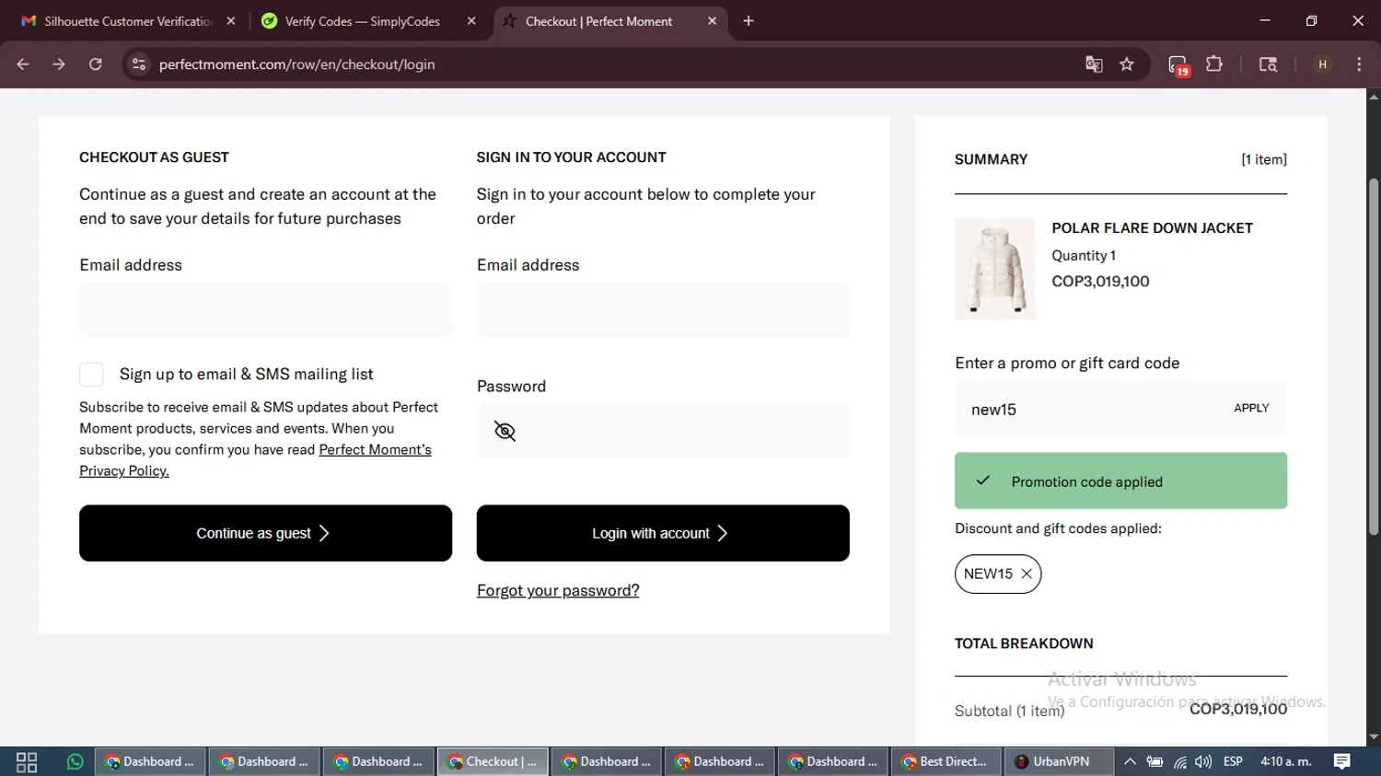Click the [1 item] summary count
Screen dimensions: 1381x776
point(1264,159)
